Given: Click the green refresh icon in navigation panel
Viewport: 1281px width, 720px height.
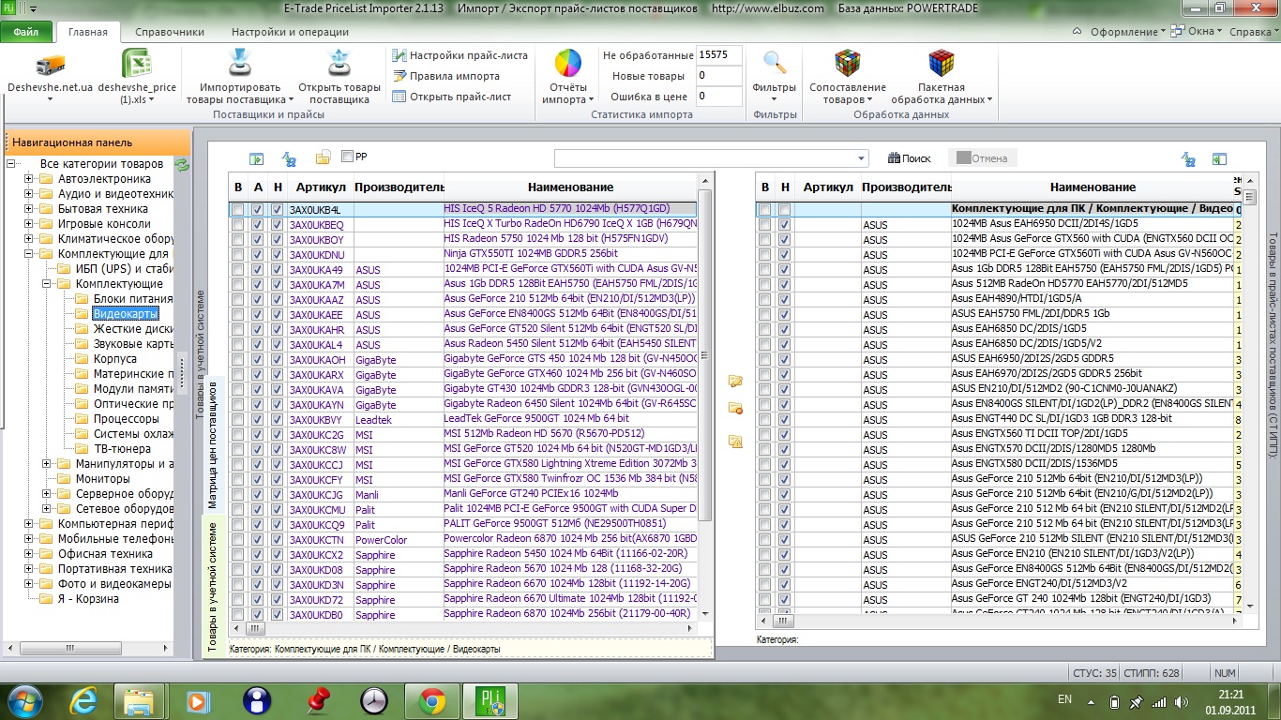Looking at the screenshot, I should (183, 165).
